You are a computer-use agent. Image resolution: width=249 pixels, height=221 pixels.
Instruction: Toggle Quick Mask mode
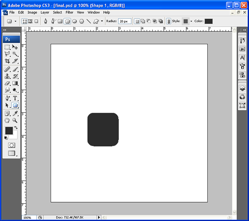pyautogui.click(x=12, y=145)
